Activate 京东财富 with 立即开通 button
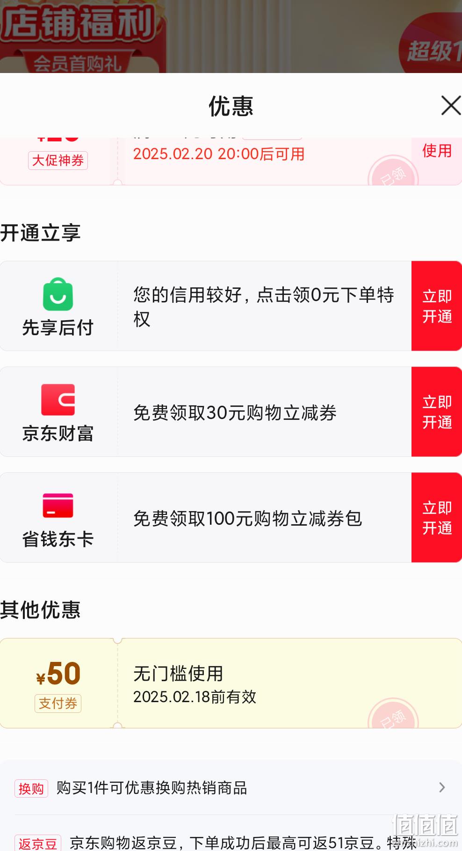Image resolution: width=462 pixels, height=851 pixels. point(437,411)
